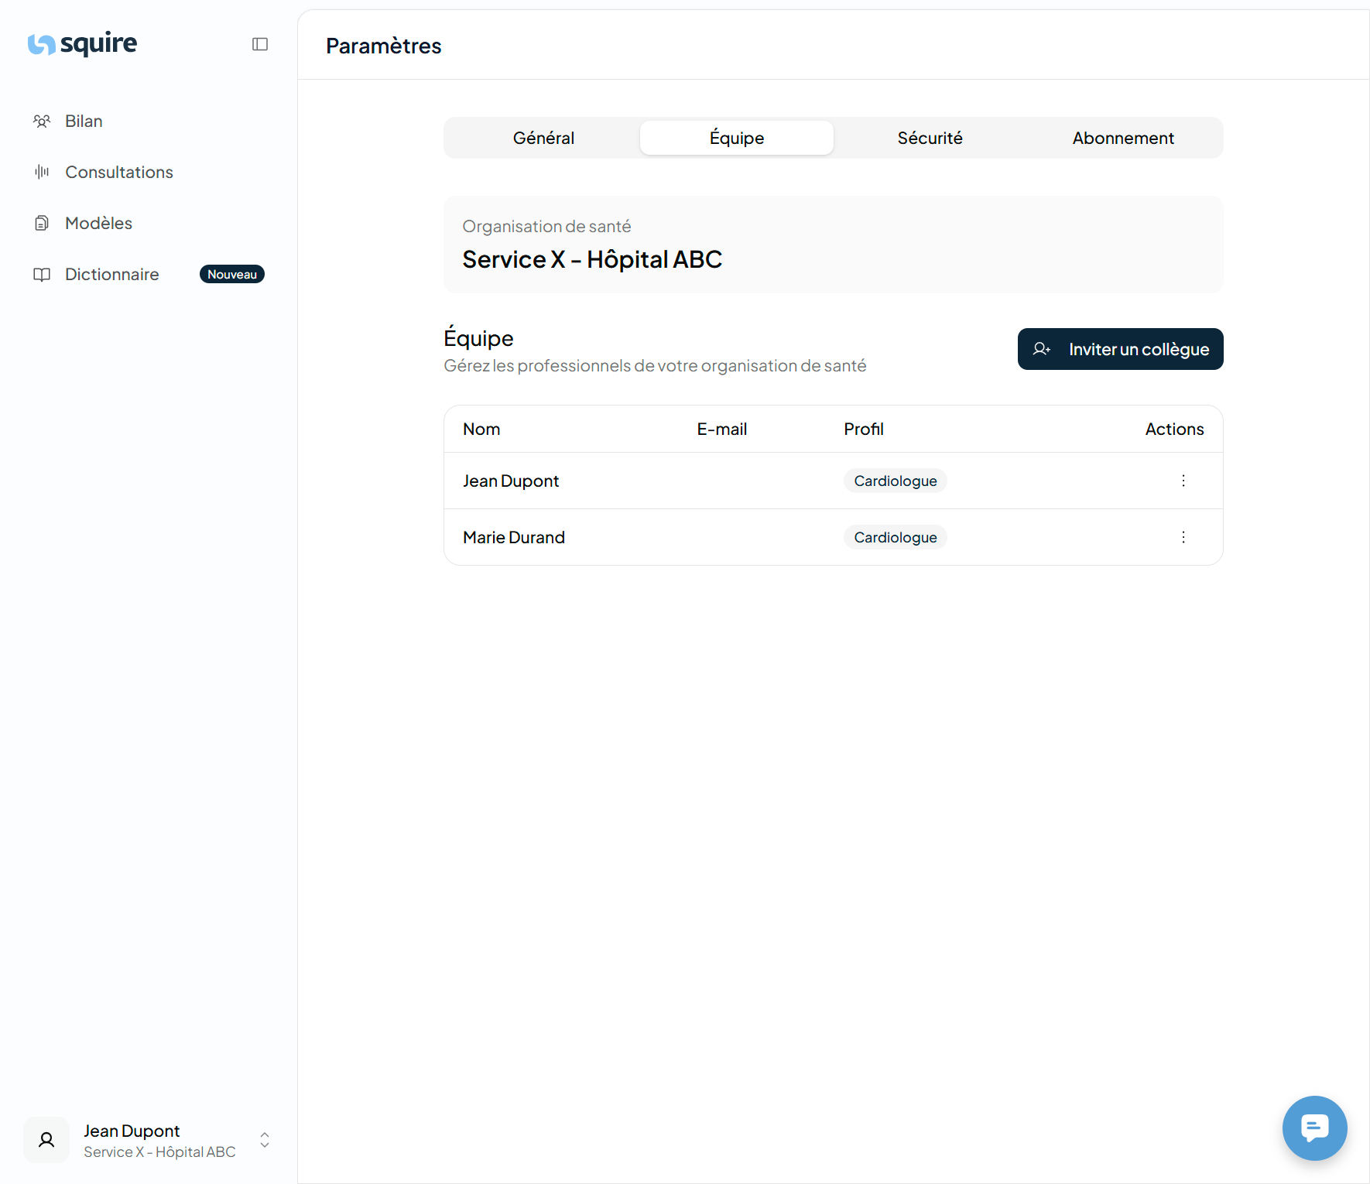Click Jean Dupont's Cardiologue profile tag
The width and height of the screenshot is (1370, 1184).
(895, 481)
